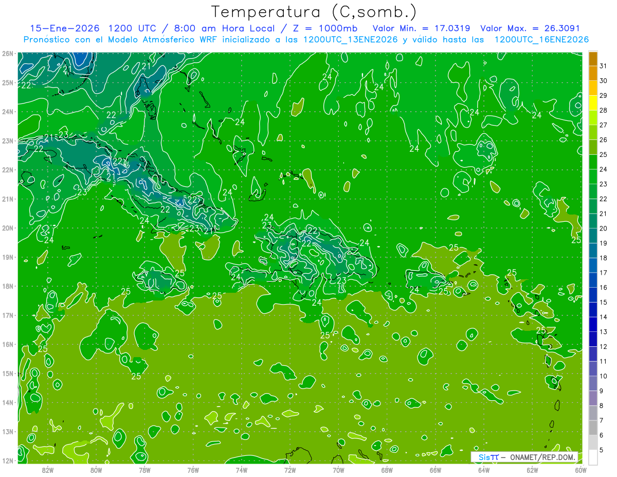Click the 16N latitude label
617x477 pixels.
(x=8, y=344)
